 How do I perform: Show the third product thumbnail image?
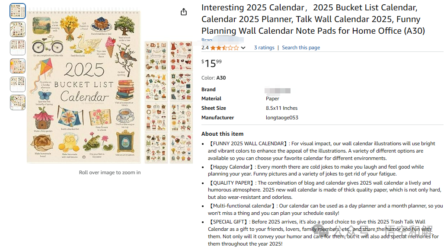18,48
